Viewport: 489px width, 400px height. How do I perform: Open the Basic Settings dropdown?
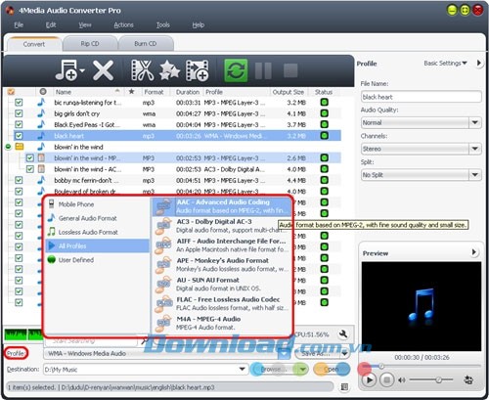coord(445,63)
